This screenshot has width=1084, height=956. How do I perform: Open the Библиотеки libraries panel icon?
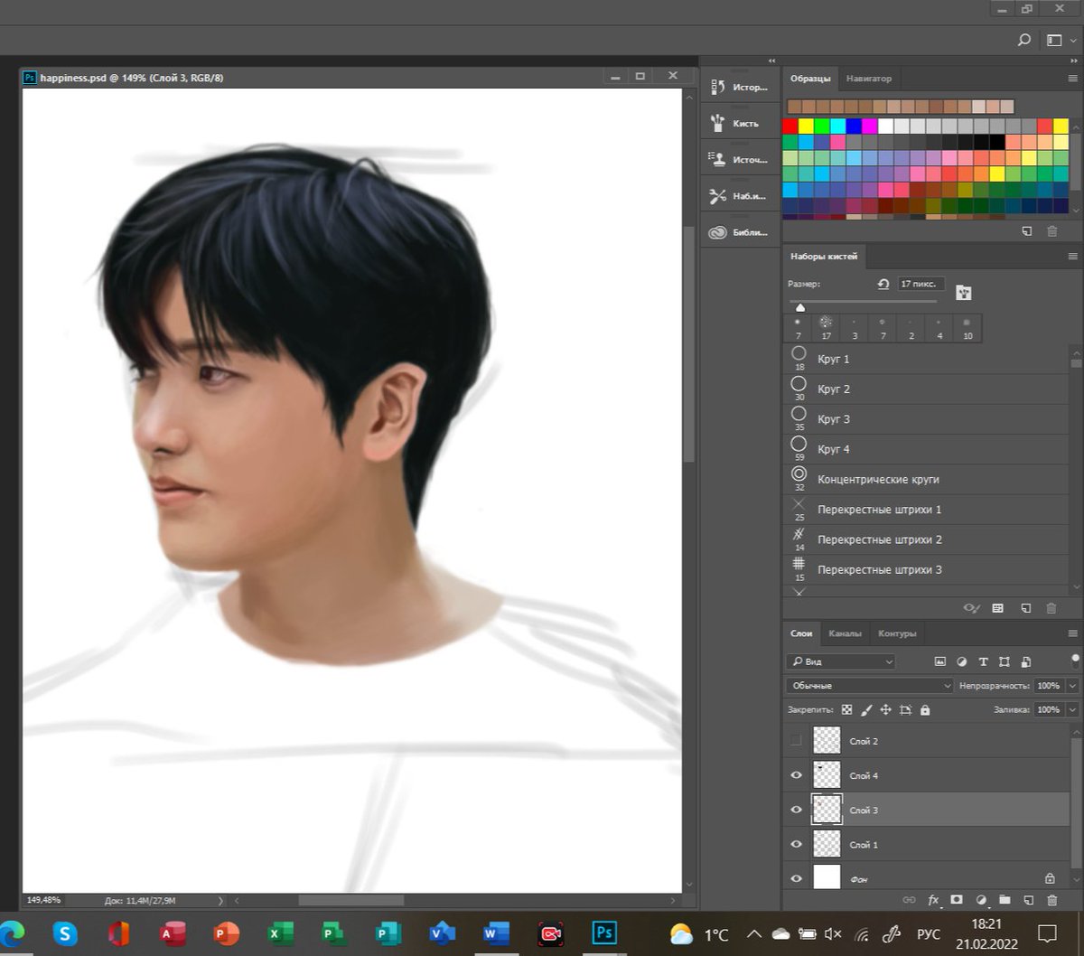pos(738,232)
